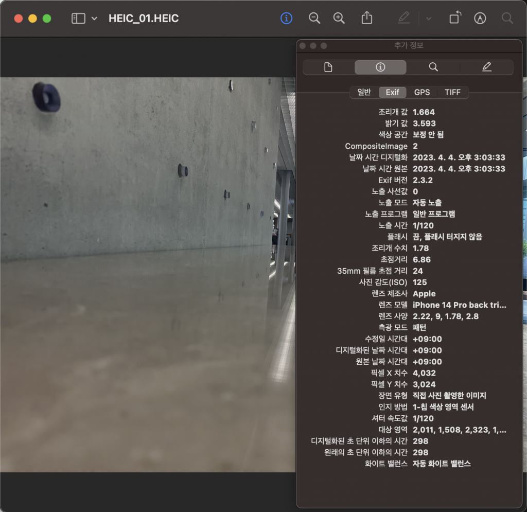
Task: Click the 장면 유형 value text
Action: pos(449,396)
